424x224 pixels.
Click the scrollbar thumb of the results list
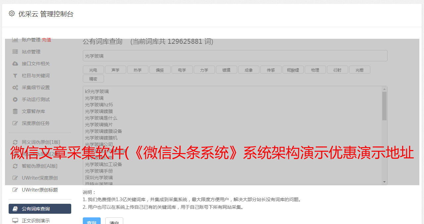(x=384, y=106)
